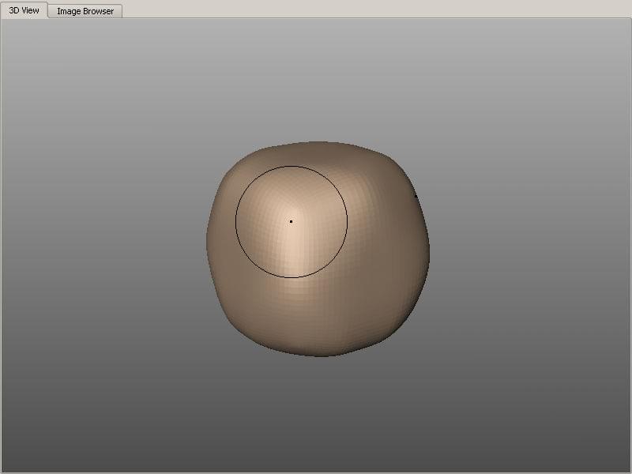Select the 3D View tab

[24, 10]
